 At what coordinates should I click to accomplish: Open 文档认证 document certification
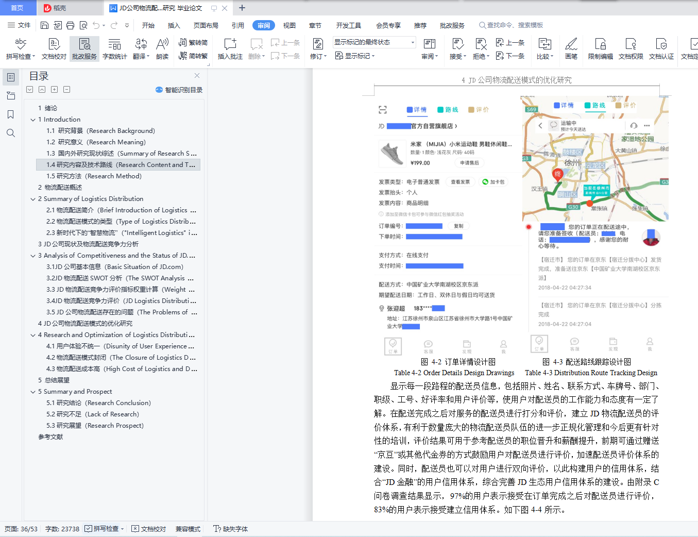[661, 49]
